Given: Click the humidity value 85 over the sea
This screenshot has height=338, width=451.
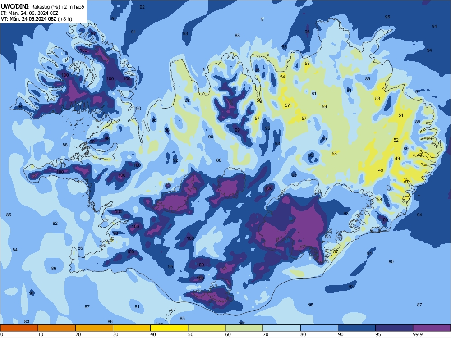Looking at the screenshot, I should point(182,319).
